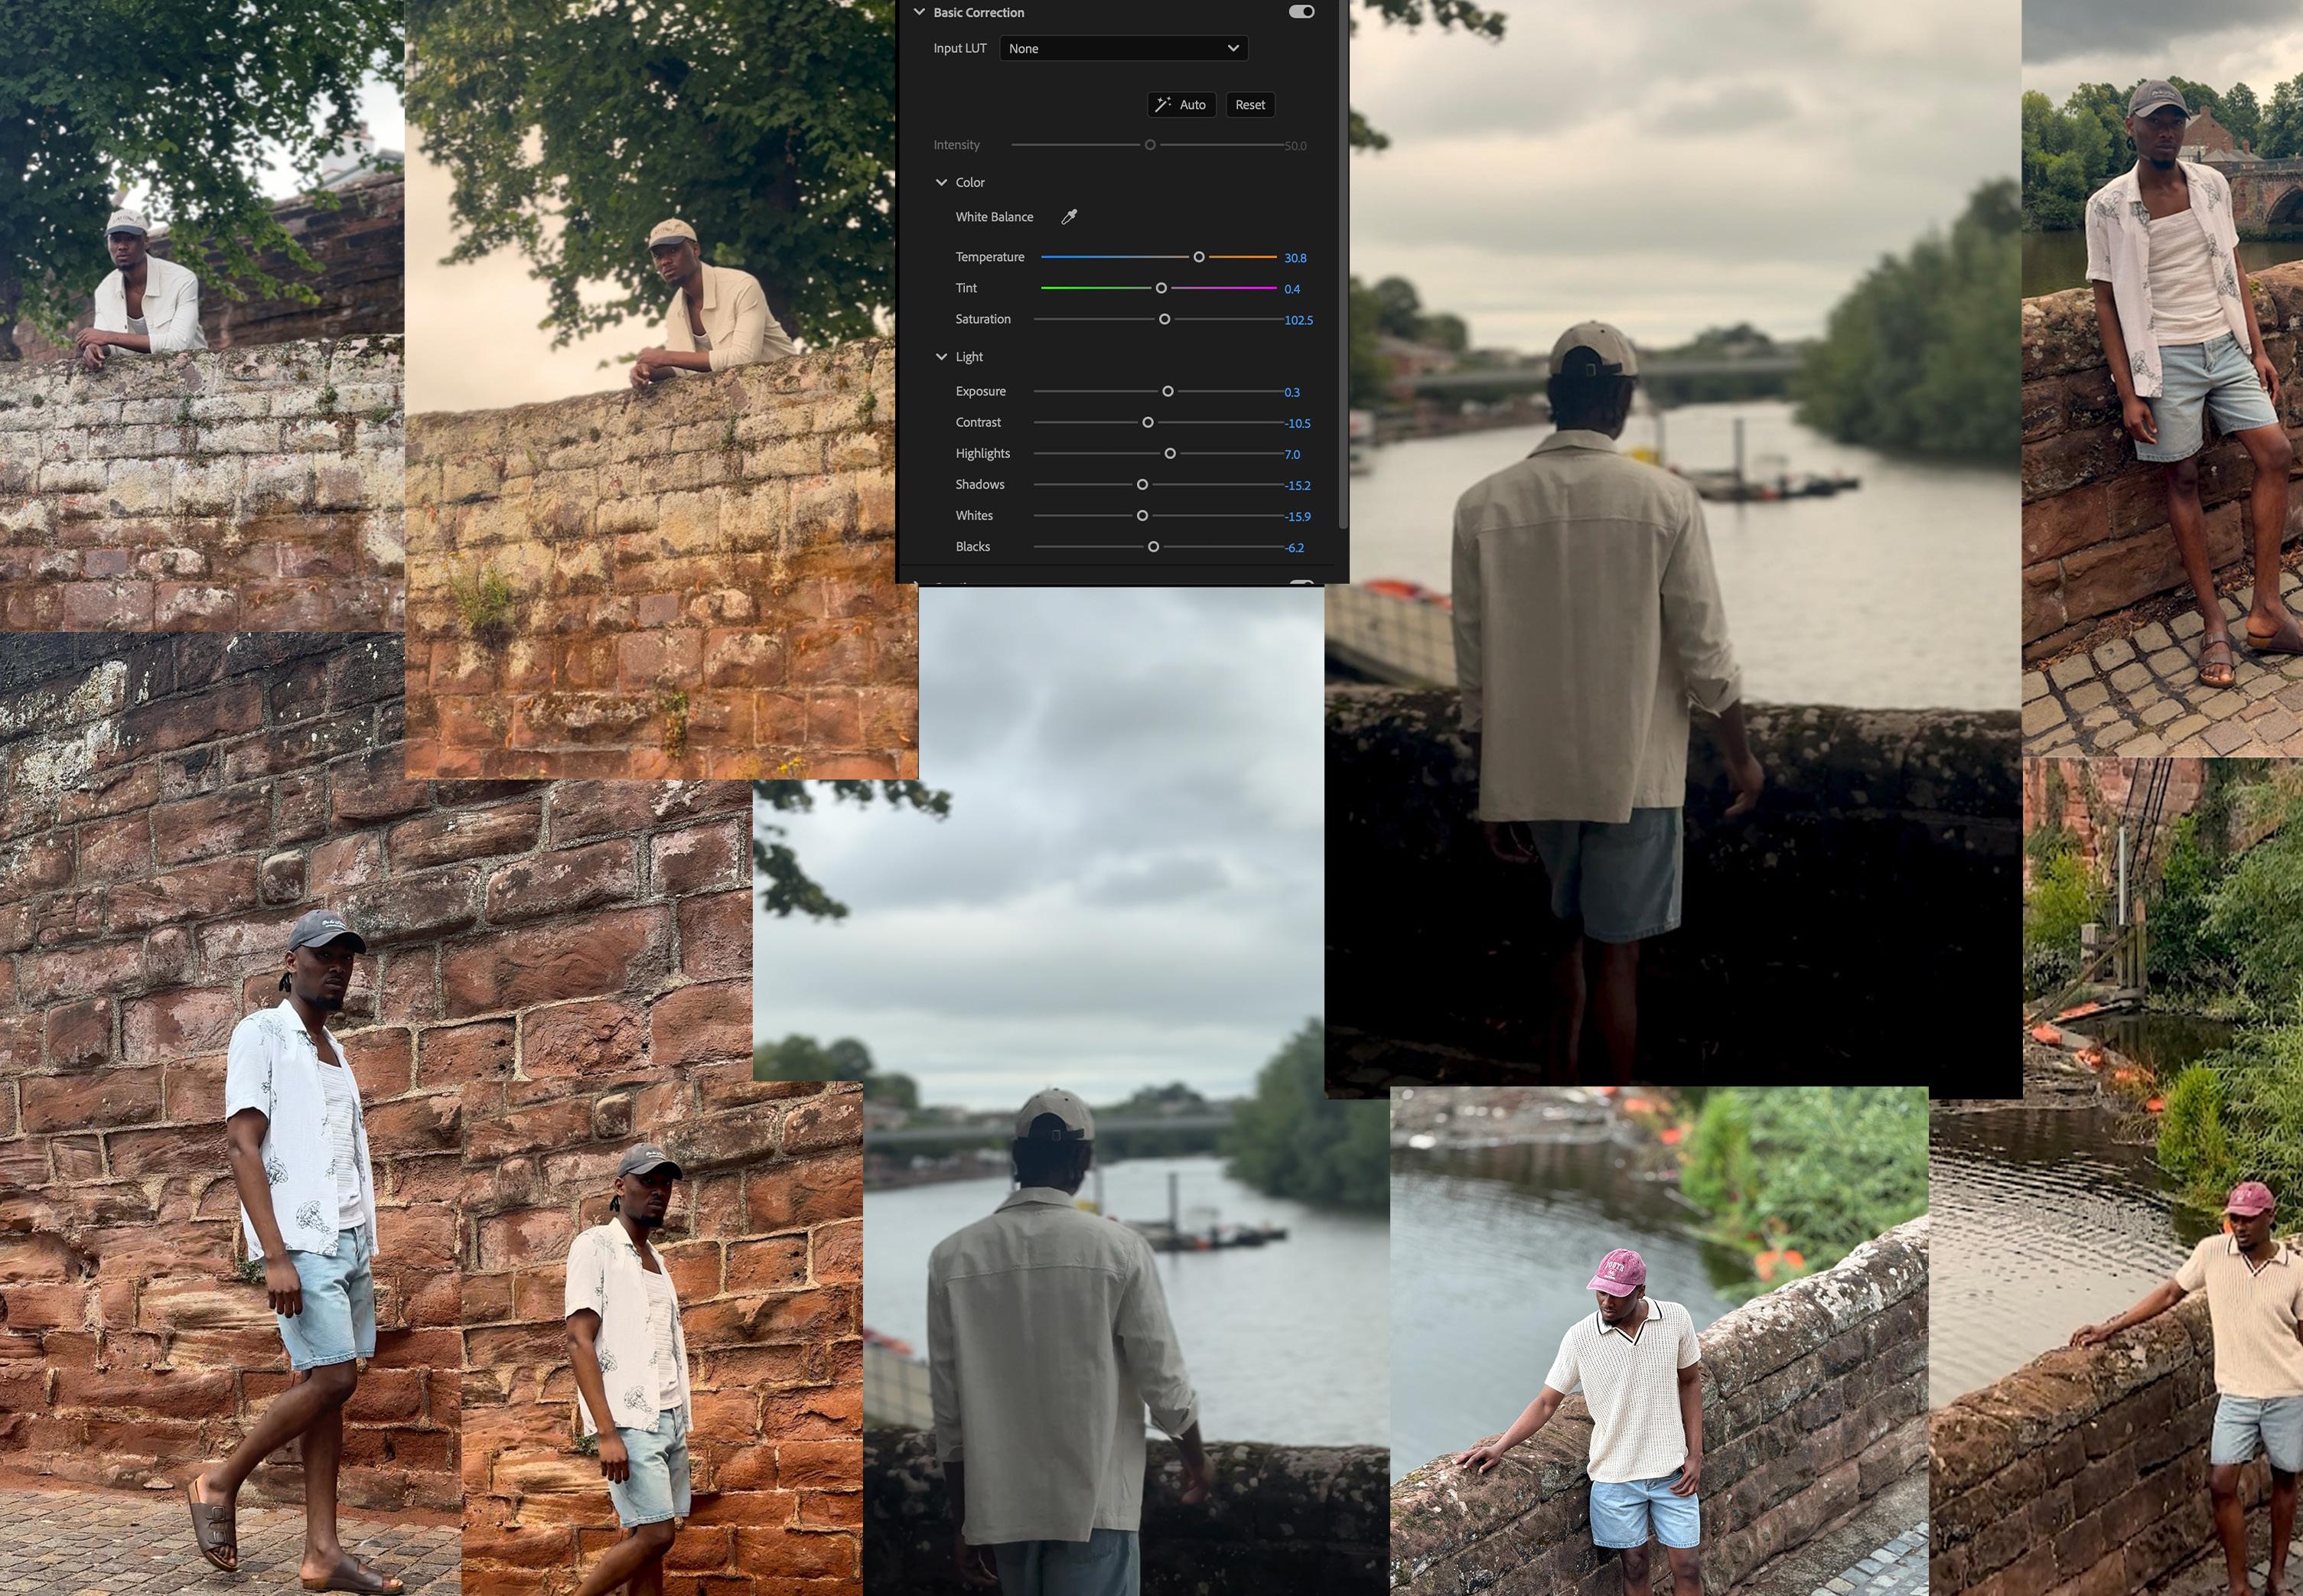Screen dimensions: 2303x1596
Task: Collapse the Light section chevron
Action: click(941, 357)
